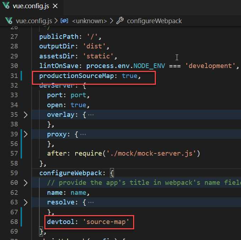Click the 'static' string on line 29
241x240 pixels.
point(98,56)
